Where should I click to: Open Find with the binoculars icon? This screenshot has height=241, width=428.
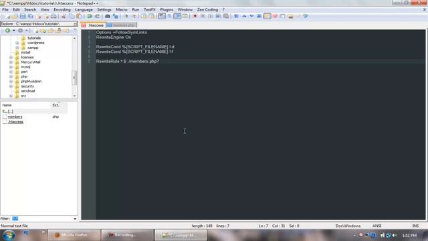click(108, 16)
